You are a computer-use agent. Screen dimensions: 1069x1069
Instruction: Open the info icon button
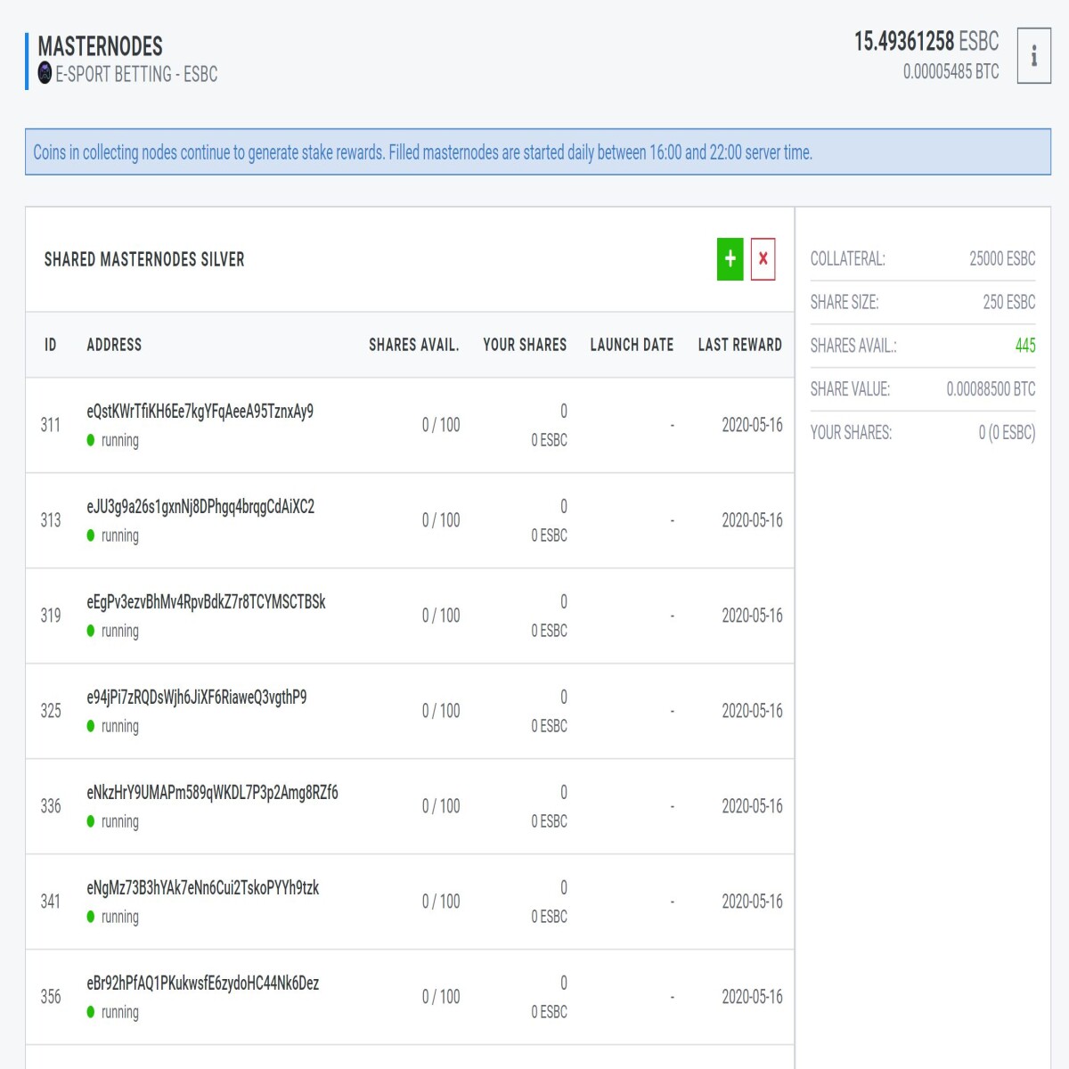tap(1033, 56)
